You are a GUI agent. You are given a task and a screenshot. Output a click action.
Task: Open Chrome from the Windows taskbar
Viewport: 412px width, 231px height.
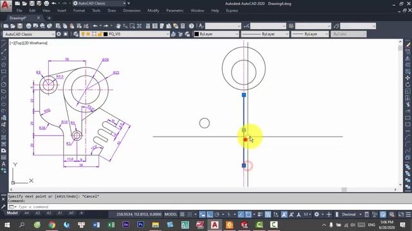point(51,225)
